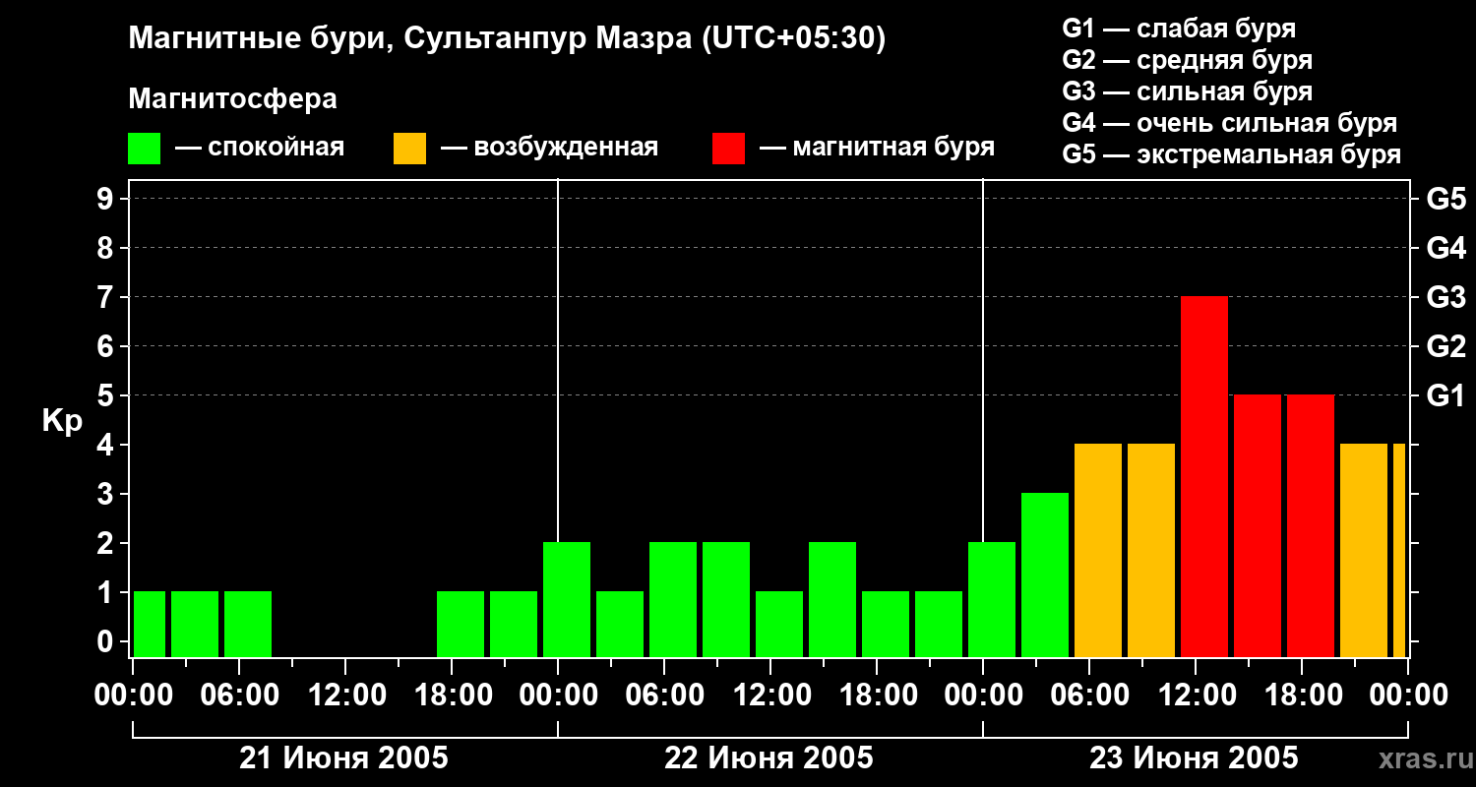Image resolution: width=1476 pixels, height=787 pixels.
Task: Click the 'G4 — очень сильная буря' legend line
Action: [x=1230, y=123]
